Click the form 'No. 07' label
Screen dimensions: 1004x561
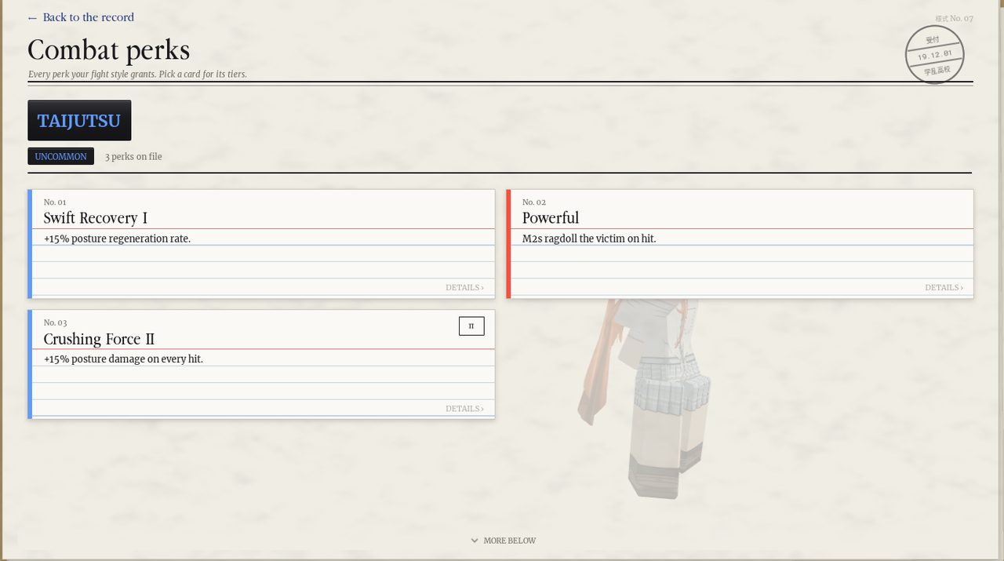[954, 18]
